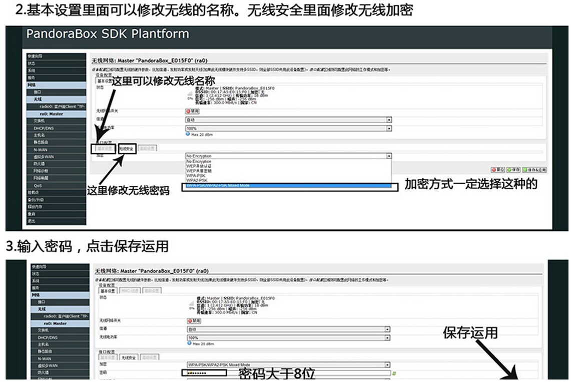The image size is (571, 382).
Task: Click the blue info icon beside Max 20 dBm in step 2 screenshot
Action: [x=188, y=134]
